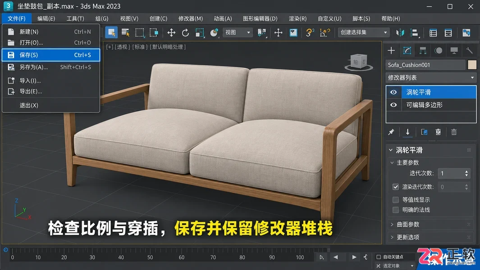The width and height of the screenshot is (480, 270).
Task: Click the object color swatch beside Sofa_Cushion001
Action: coord(472,65)
